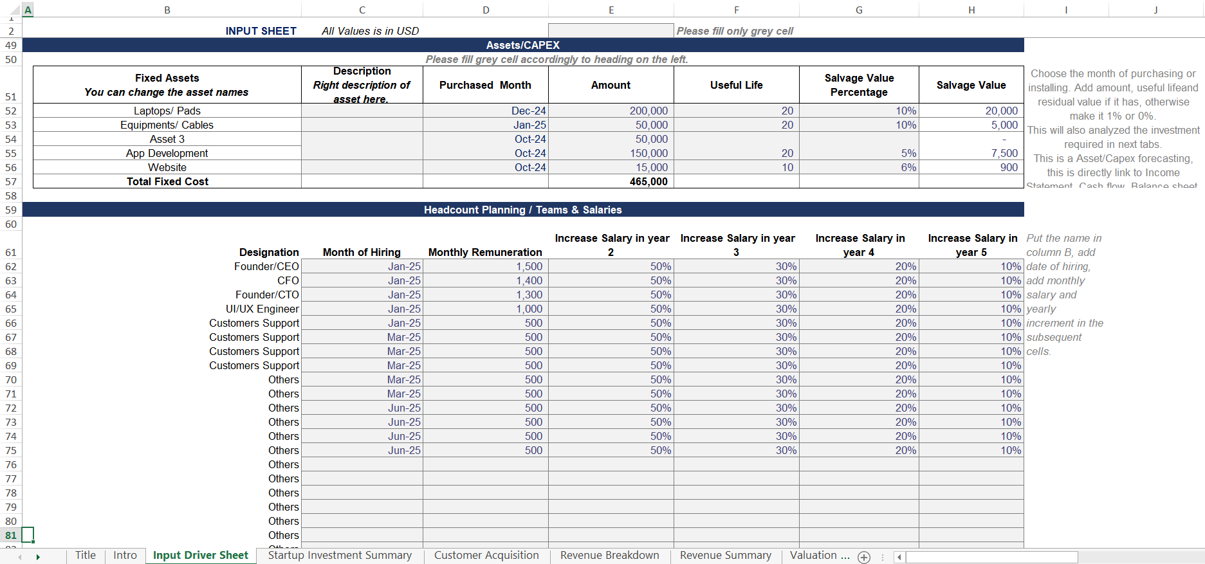1205x564 pixels.
Task: Switch to Startup Investment Summary tab
Action: coord(340,556)
